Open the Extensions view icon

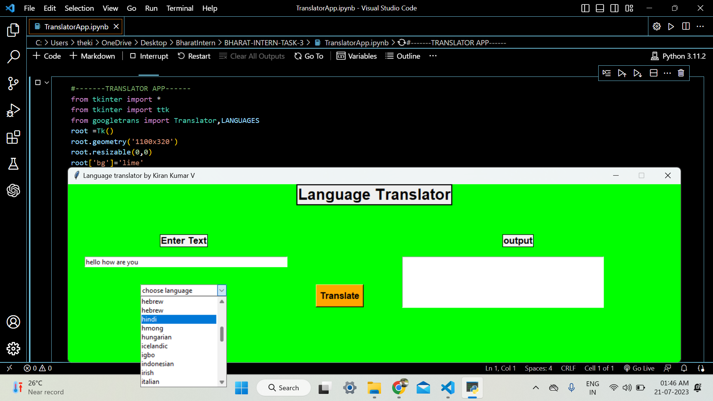coord(13,137)
